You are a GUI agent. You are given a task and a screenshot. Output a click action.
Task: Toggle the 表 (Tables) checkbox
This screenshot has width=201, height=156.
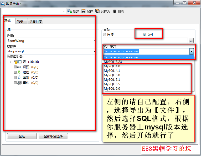coord(15,62)
